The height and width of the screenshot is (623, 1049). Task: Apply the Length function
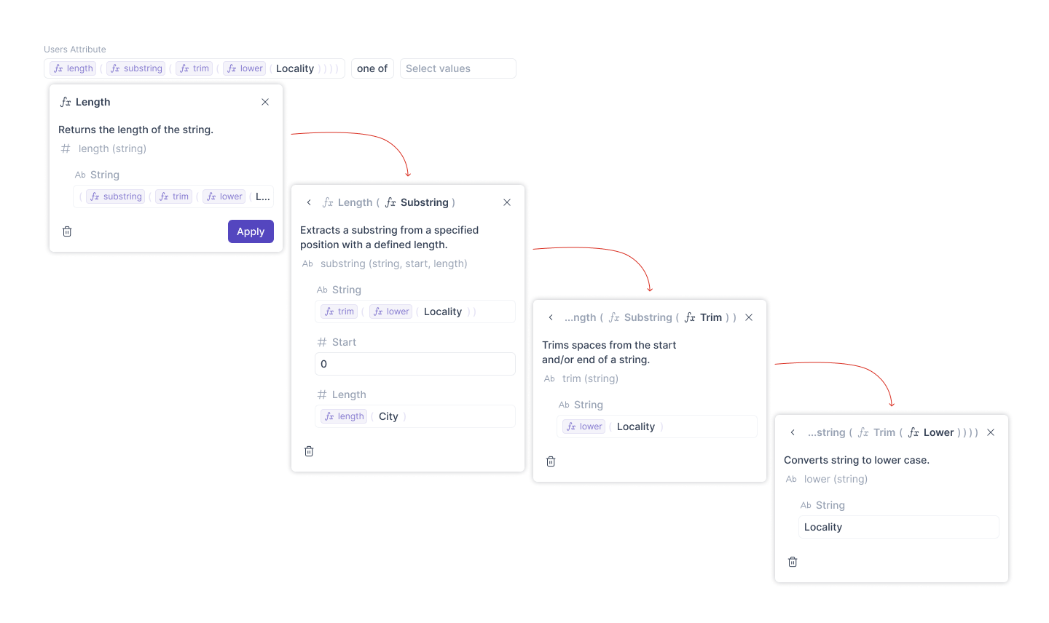(x=251, y=231)
